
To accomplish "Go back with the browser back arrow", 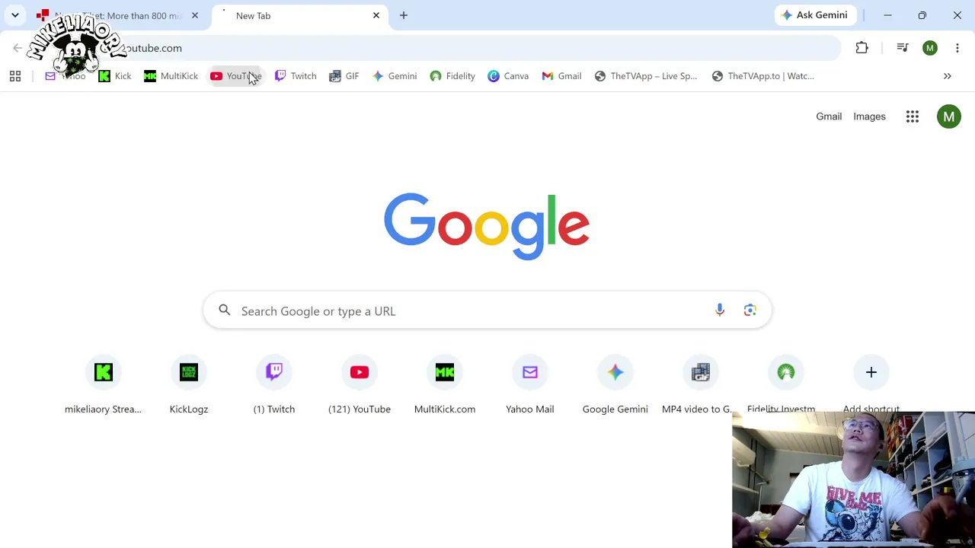I will pyautogui.click(x=18, y=48).
